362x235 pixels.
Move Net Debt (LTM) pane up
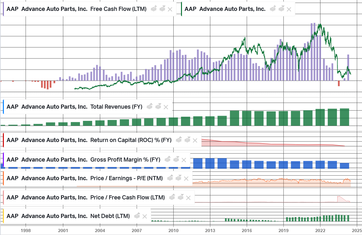tap(137, 216)
